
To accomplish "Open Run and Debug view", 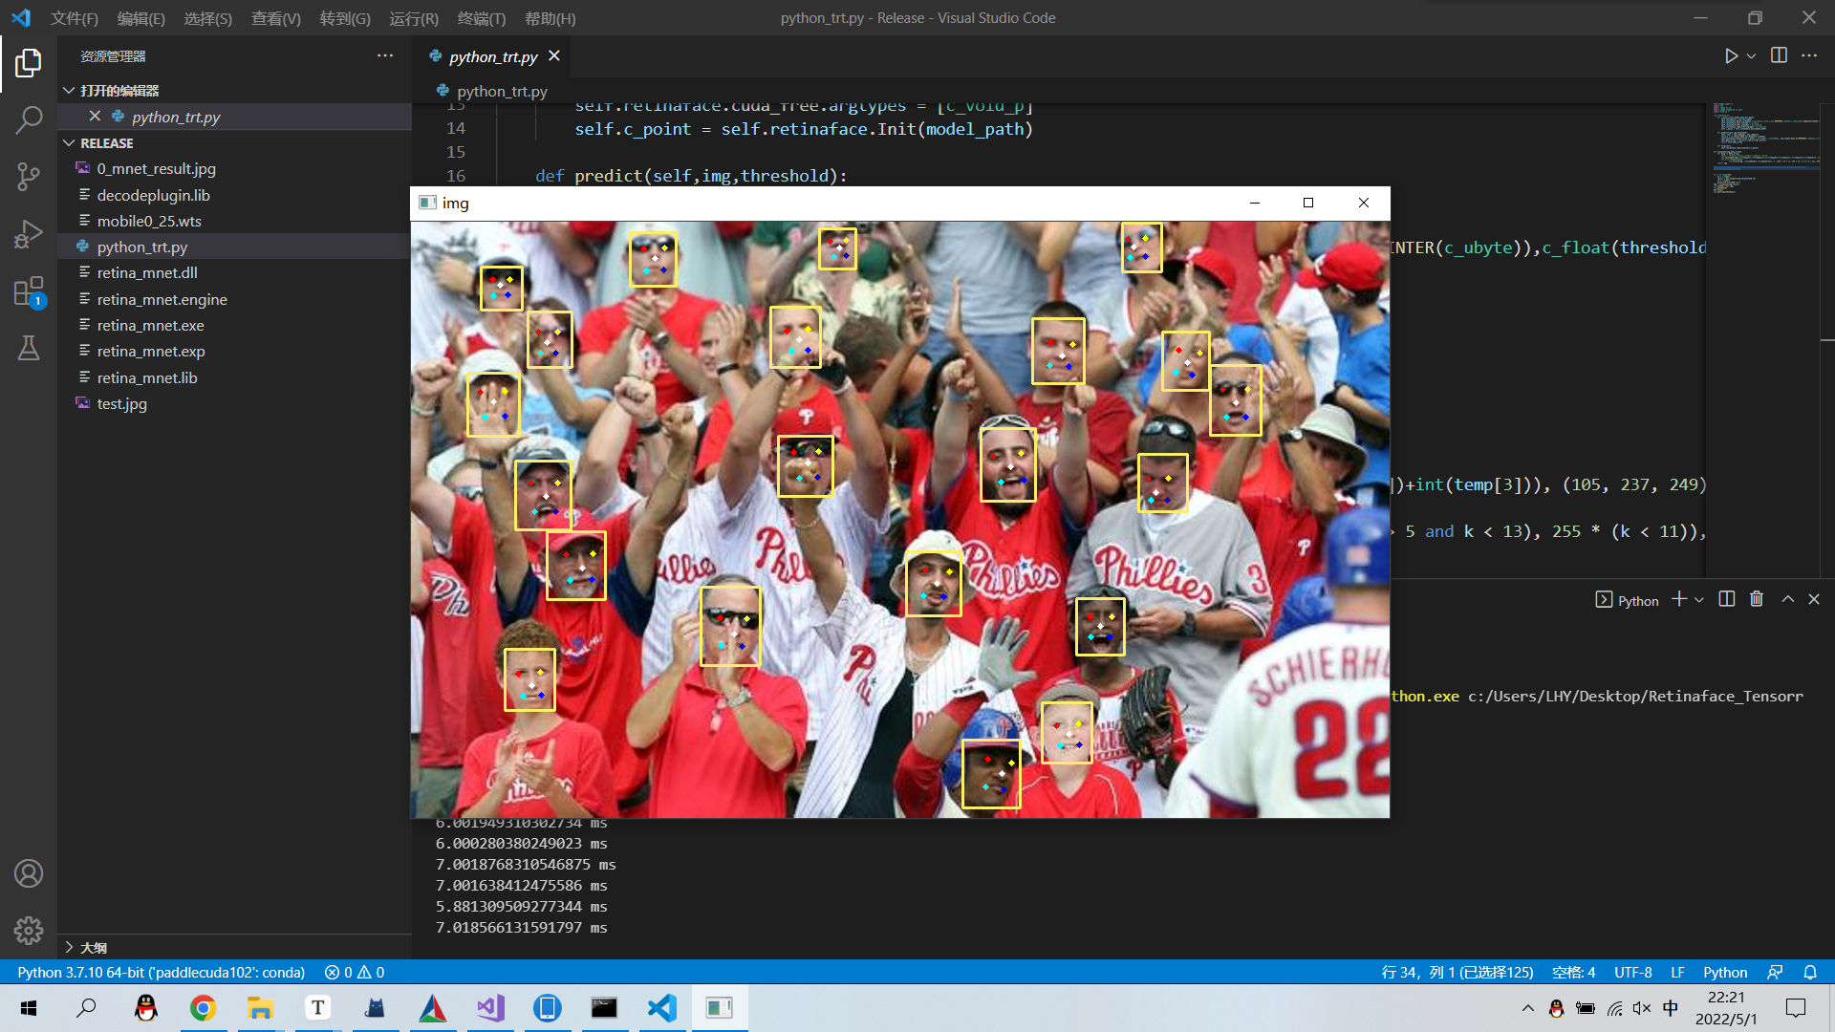I will 29,234.
